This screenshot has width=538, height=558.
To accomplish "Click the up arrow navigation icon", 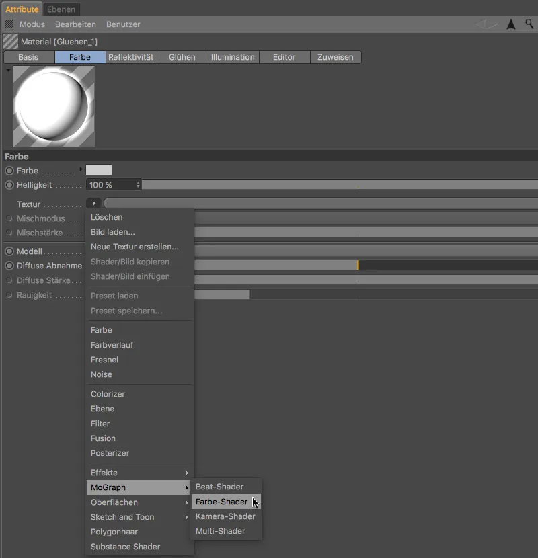I will pyautogui.click(x=511, y=24).
